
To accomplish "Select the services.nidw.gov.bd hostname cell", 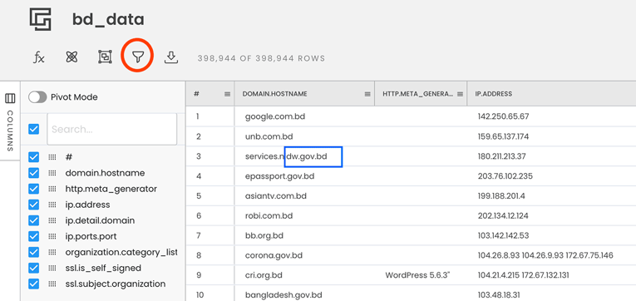I will (x=304, y=156).
